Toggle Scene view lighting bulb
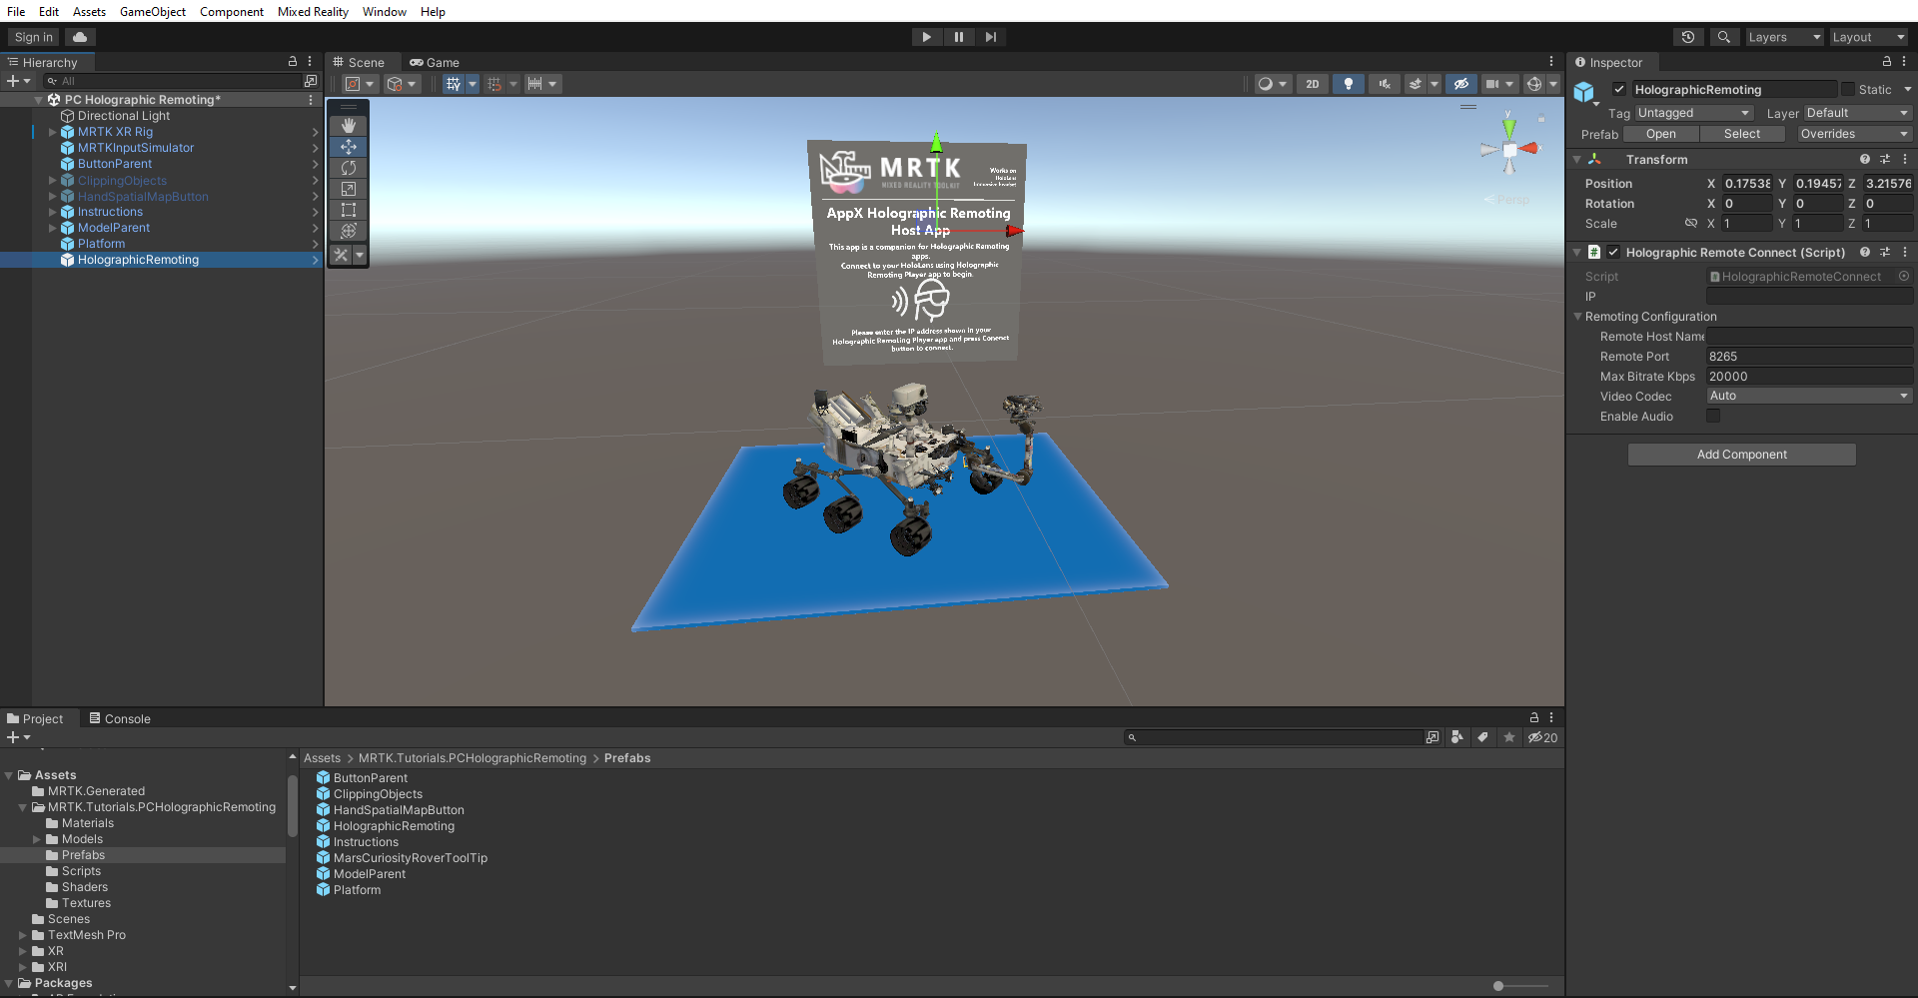Screen dimensions: 1918x998 1348,84
